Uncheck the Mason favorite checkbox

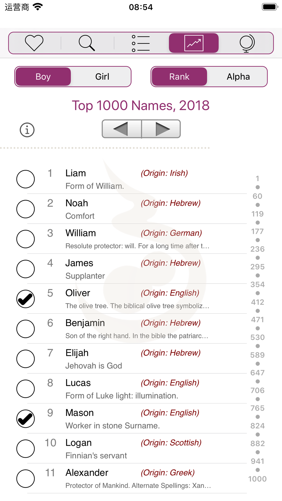[25, 418]
